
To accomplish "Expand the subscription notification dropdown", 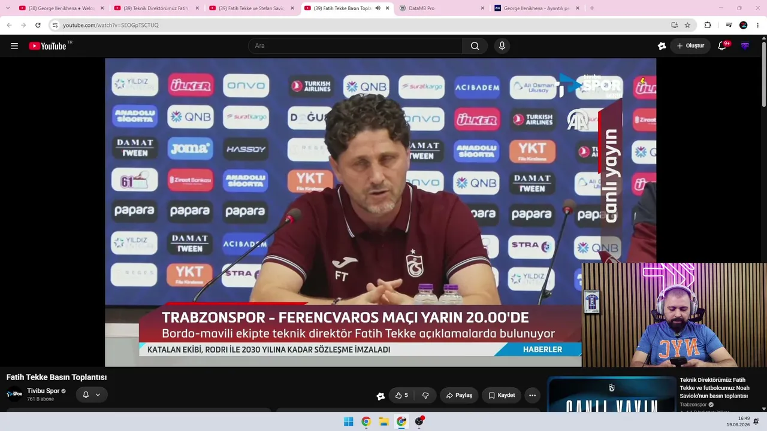I will pyautogui.click(x=98, y=394).
